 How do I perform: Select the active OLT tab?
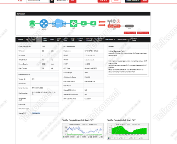39,40
